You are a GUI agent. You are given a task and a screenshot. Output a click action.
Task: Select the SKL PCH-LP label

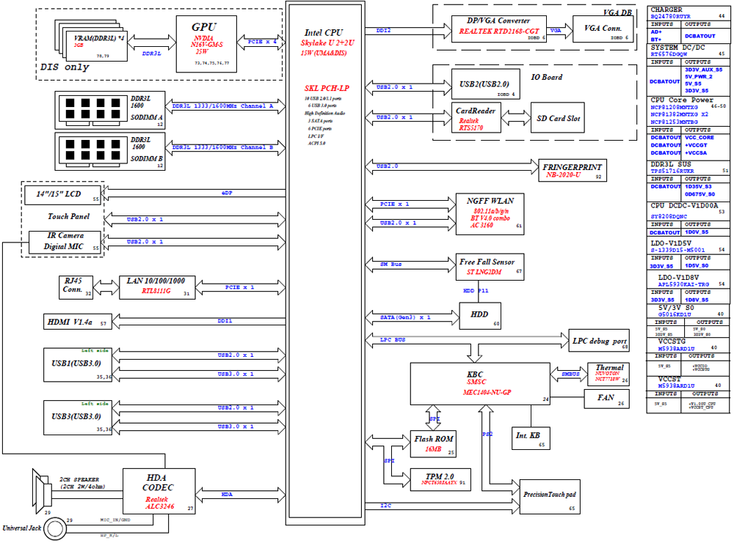click(x=327, y=88)
